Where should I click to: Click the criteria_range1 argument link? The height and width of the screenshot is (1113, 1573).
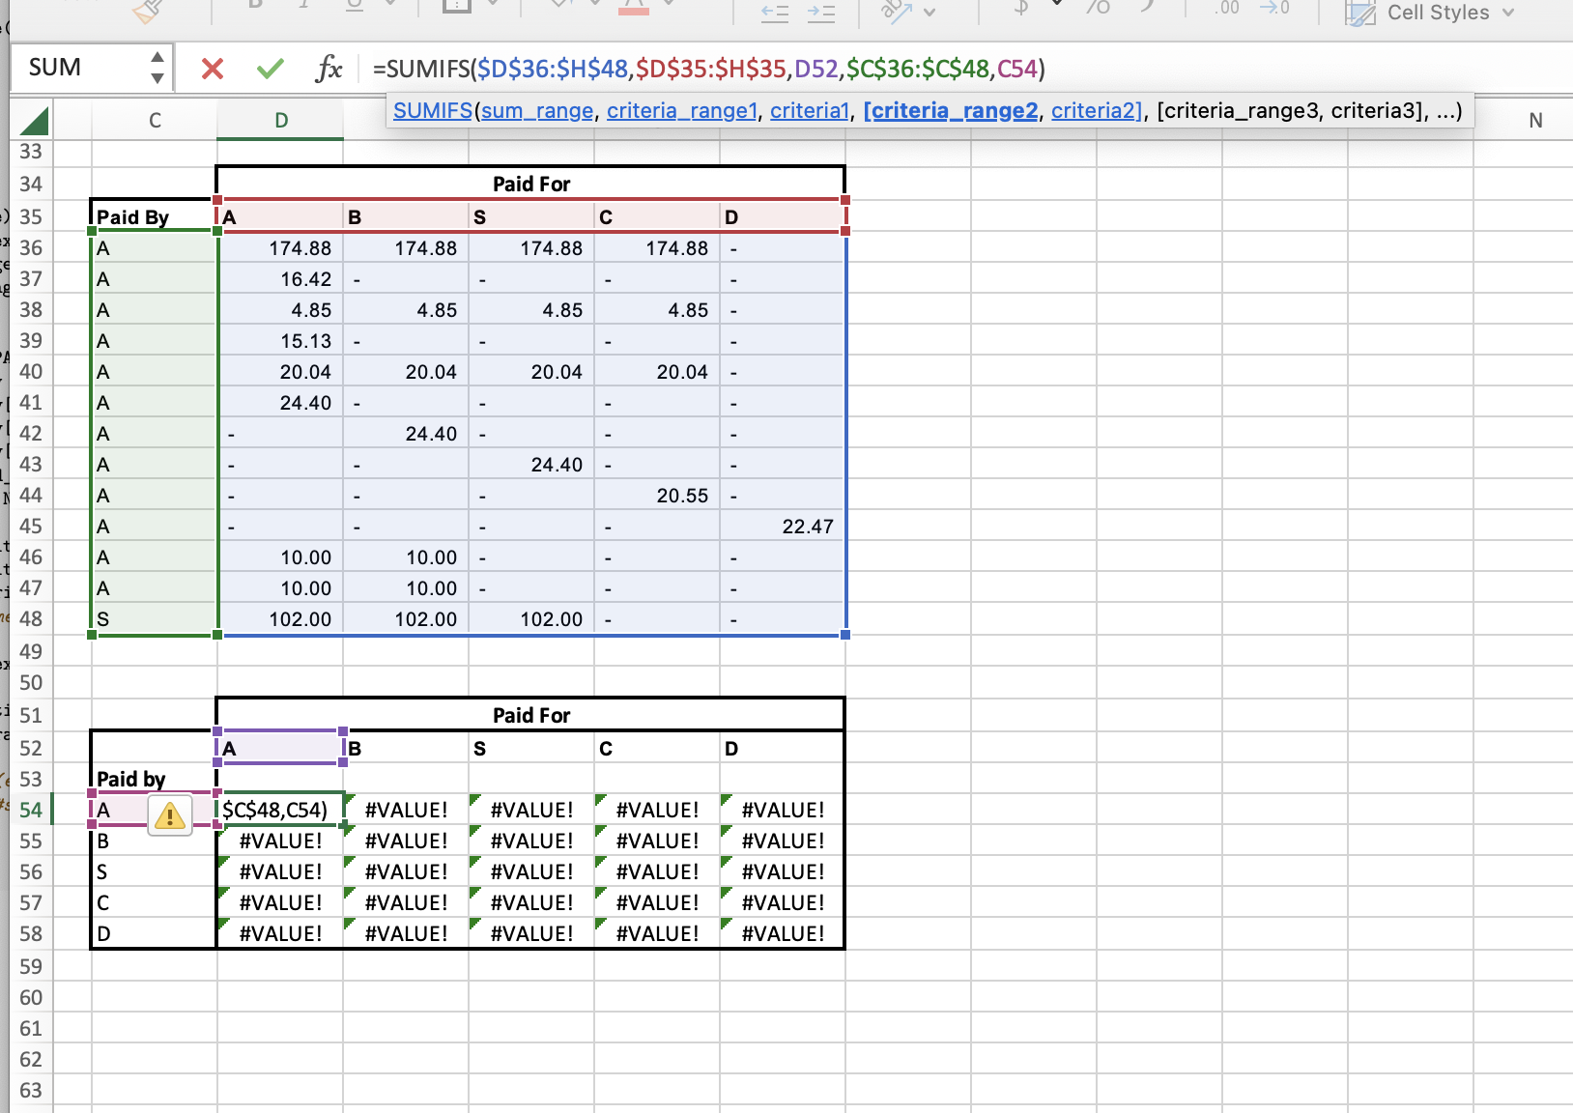(x=681, y=111)
